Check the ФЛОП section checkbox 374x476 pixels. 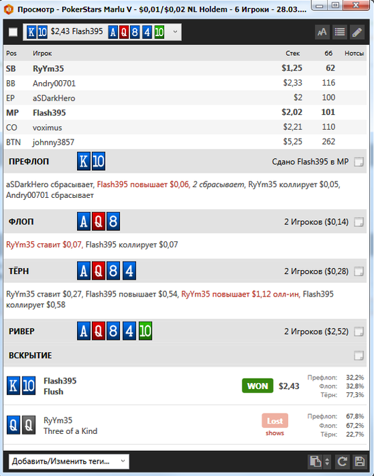point(359,222)
